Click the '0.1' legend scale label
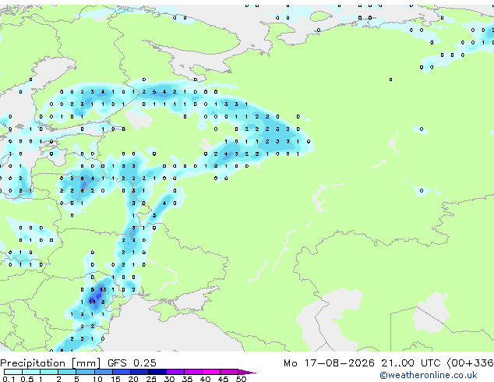The image size is (494, 382). click(x=9, y=379)
